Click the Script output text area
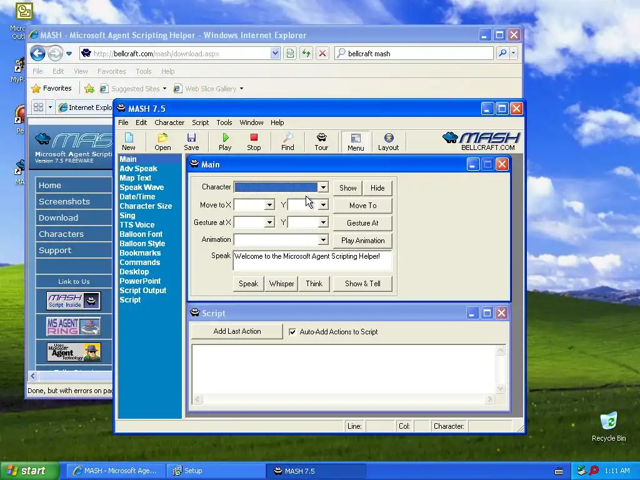Screen dimensions: 640x480 [344, 370]
